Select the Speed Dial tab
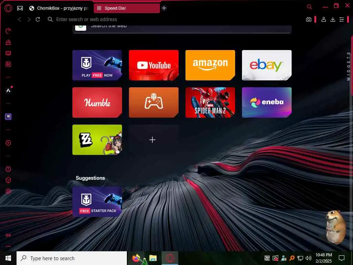353x265 pixels. [x=127, y=8]
